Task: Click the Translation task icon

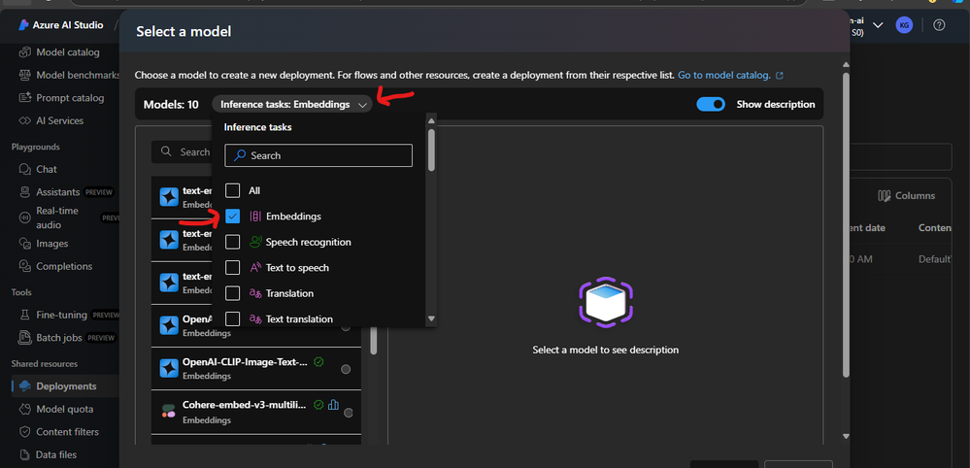Action: 254,293
